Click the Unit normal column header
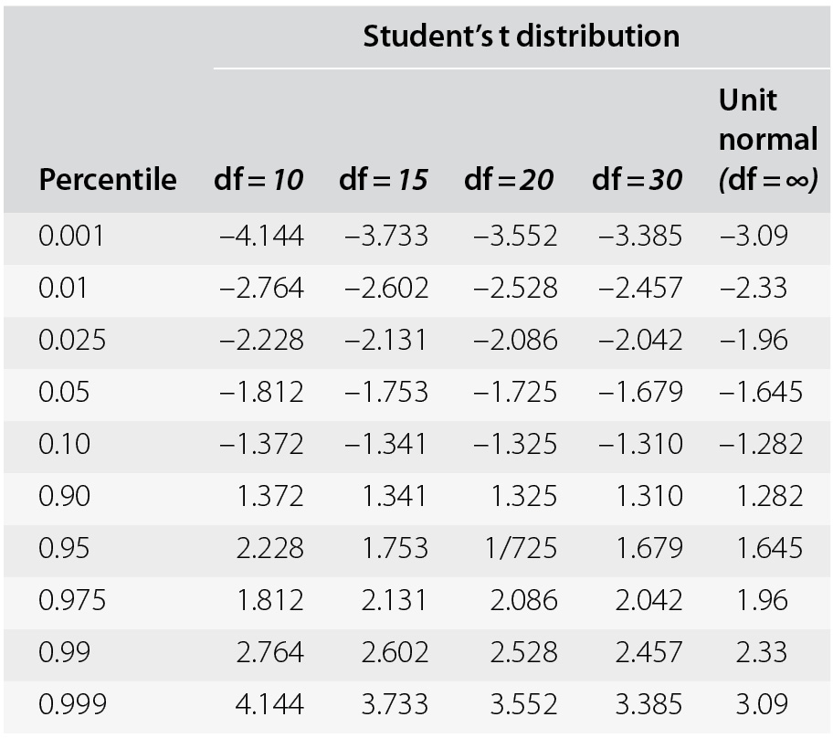This screenshot has width=833, height=738. pos(767,140)
